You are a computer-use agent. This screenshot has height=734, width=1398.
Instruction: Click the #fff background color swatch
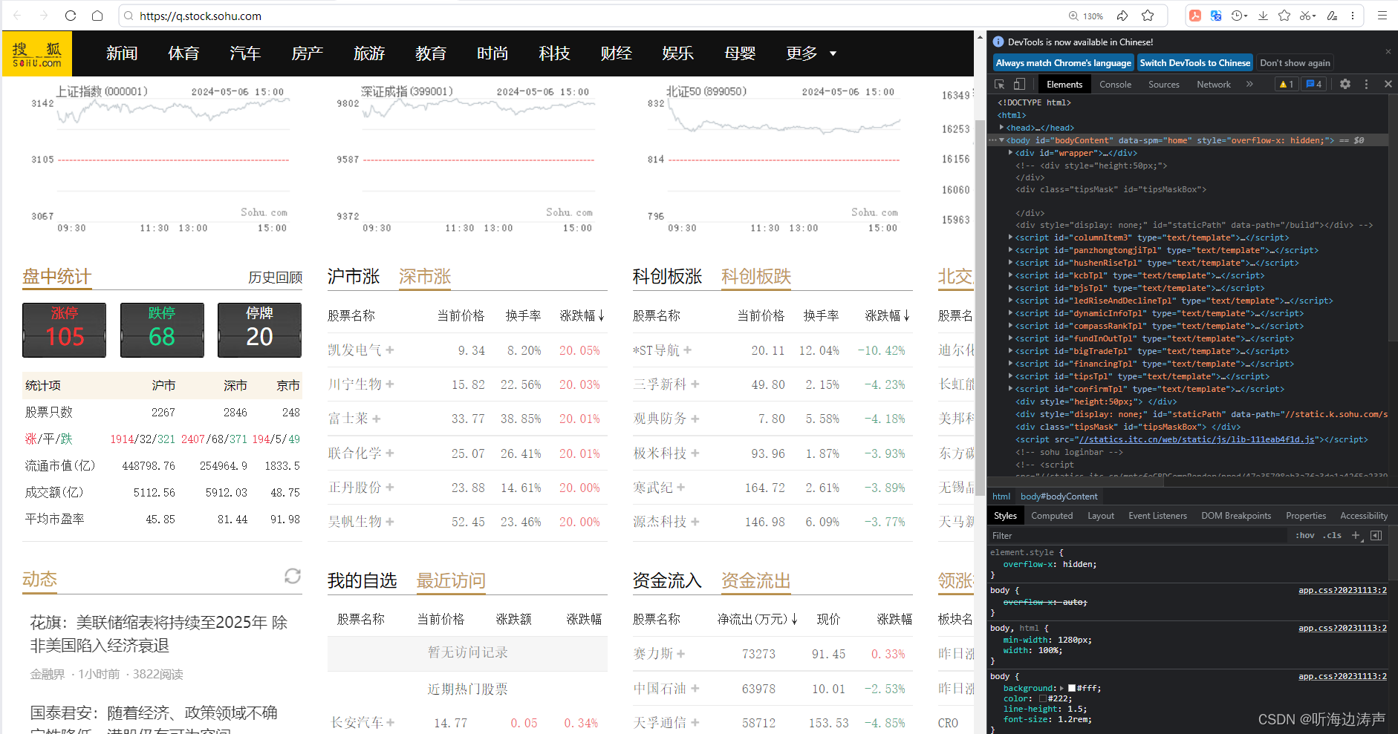1072,689
